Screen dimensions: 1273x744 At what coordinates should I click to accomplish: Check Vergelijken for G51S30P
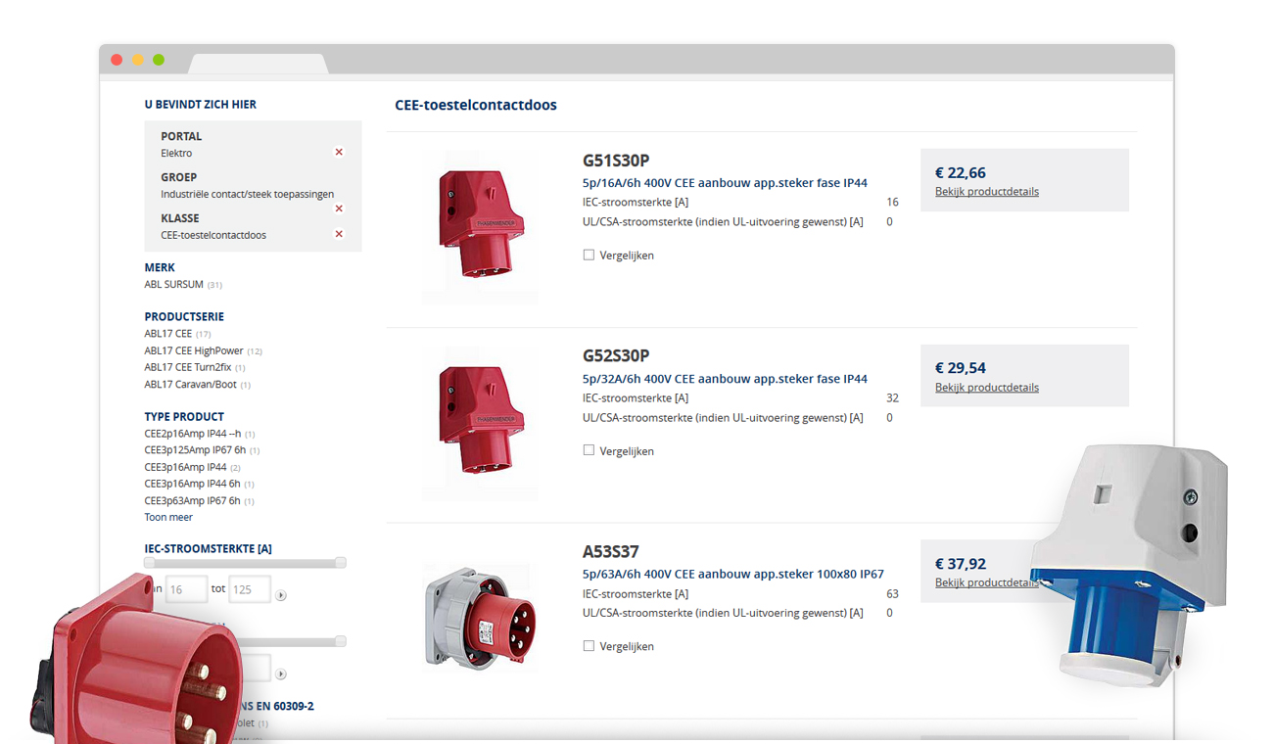pos(589,255)
